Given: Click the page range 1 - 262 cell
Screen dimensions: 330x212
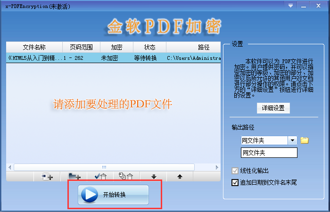Looking at the screenshot, I should [x=74, y=58].
